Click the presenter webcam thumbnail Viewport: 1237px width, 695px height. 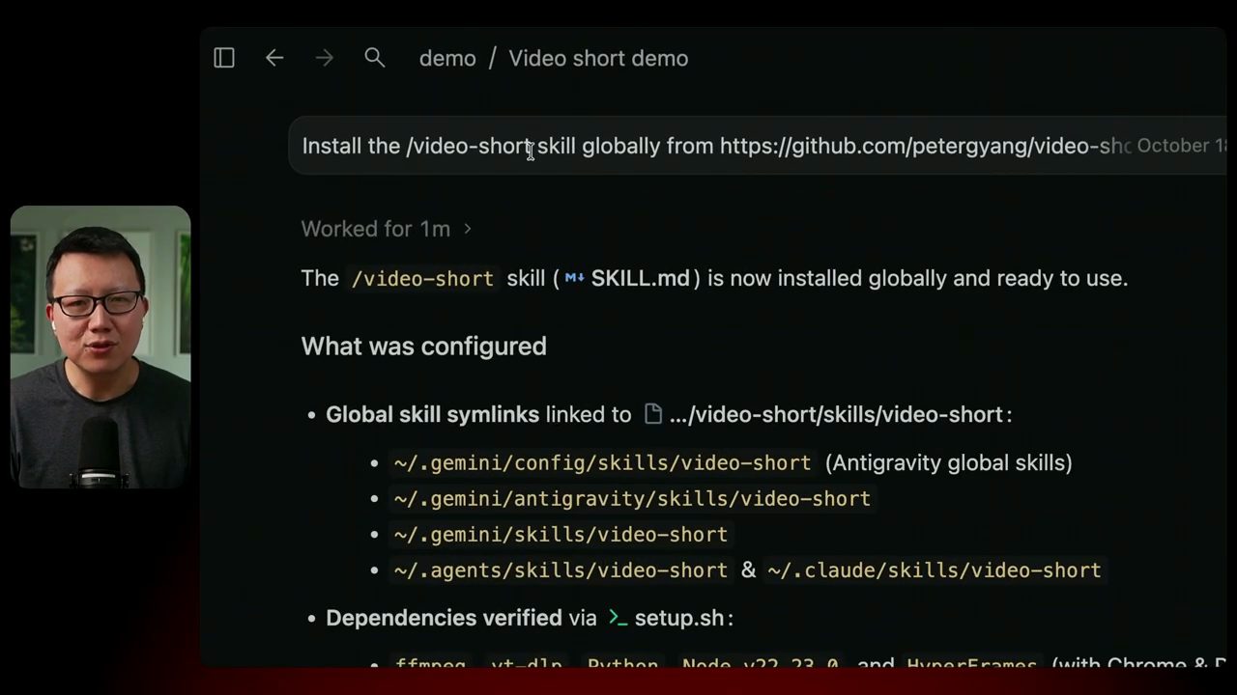[101, 347]
